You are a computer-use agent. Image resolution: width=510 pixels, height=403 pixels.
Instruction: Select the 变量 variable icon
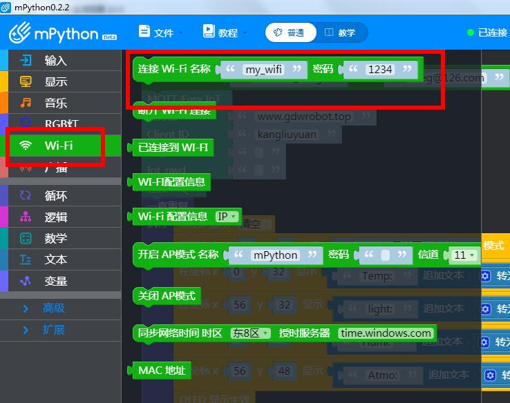coord(26,281)
